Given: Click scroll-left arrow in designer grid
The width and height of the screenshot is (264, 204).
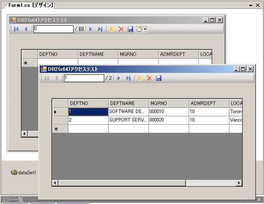Looking at the screenshot, I should coord(25,134).
